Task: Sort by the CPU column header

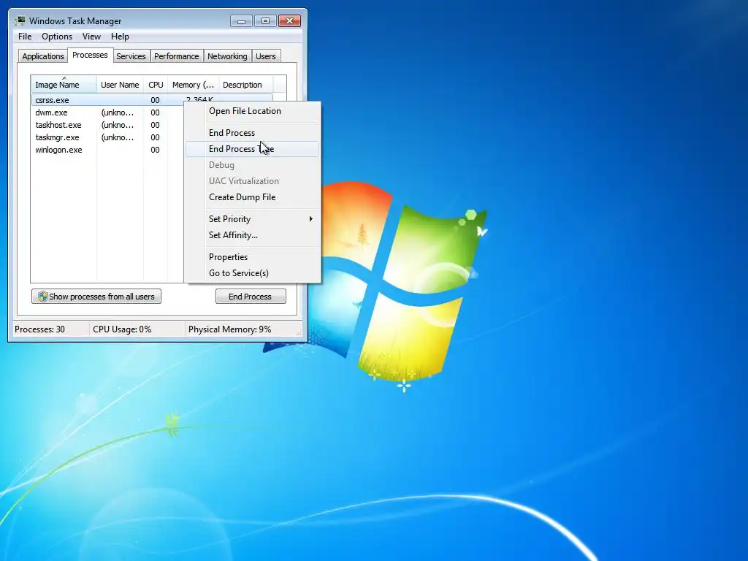Action: click(x=156, y=85)
